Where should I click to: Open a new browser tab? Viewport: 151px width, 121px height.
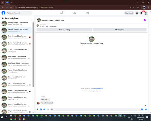click(12, 2)
